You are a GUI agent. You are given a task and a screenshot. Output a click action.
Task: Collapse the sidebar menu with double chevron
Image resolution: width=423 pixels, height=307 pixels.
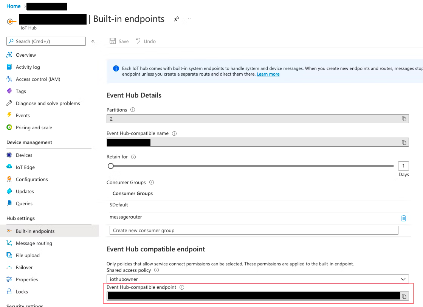pos(93,41)
